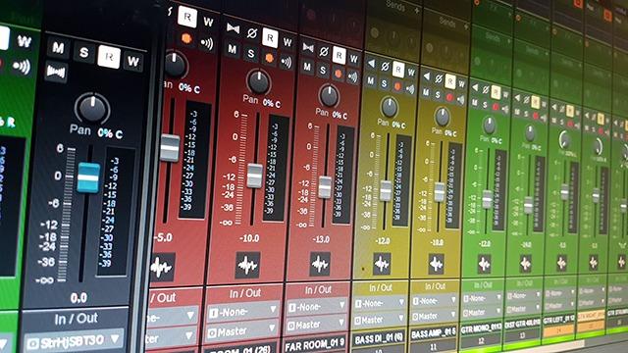The height and width of the screenshot is (353, 628).
Task: Open the -None- input dropdown on ROOM_01 (26)
Action: [x=242, y=311]
